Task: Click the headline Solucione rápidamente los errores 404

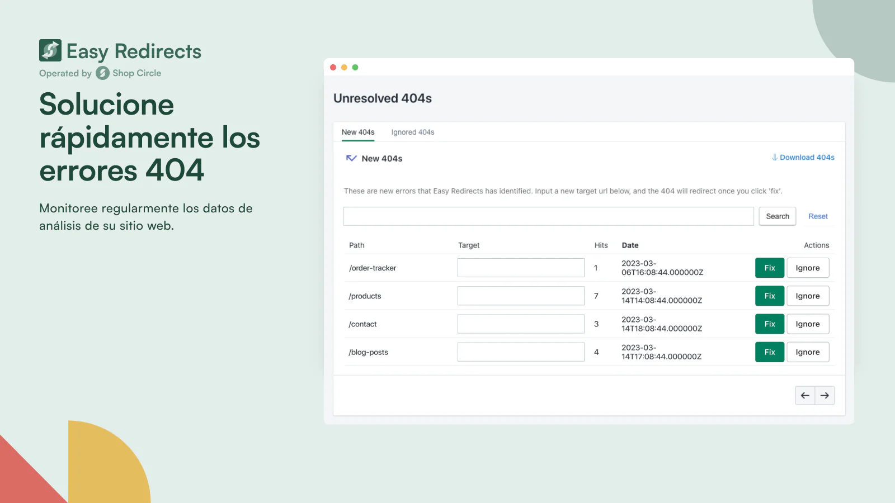Action: [149, 137]
